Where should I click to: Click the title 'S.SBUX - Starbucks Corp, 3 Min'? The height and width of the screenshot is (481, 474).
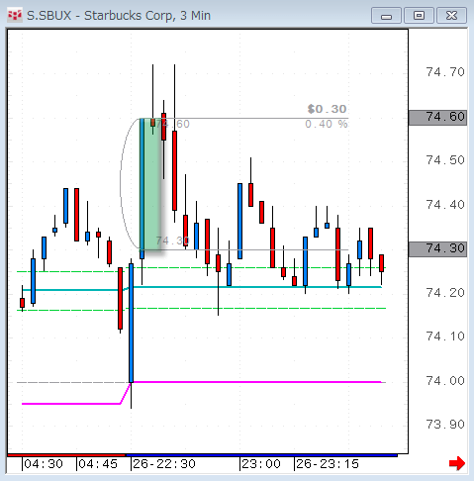tap(119, 16)
